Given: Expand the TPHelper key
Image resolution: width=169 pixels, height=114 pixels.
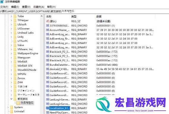Looking at the screenshot, I should (11, 20).
